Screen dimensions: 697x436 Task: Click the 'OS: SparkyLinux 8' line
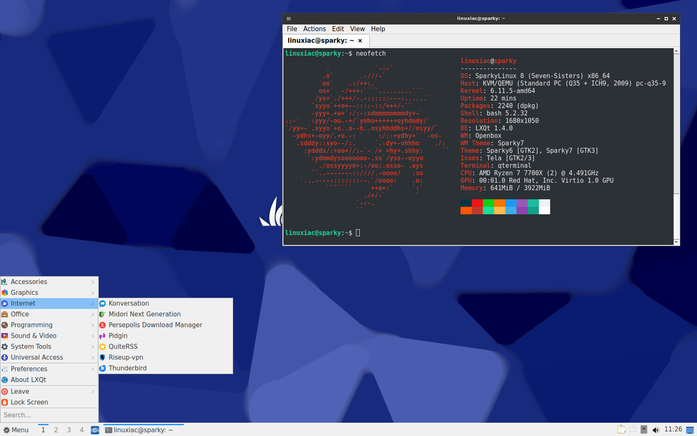tap(535, 76)
